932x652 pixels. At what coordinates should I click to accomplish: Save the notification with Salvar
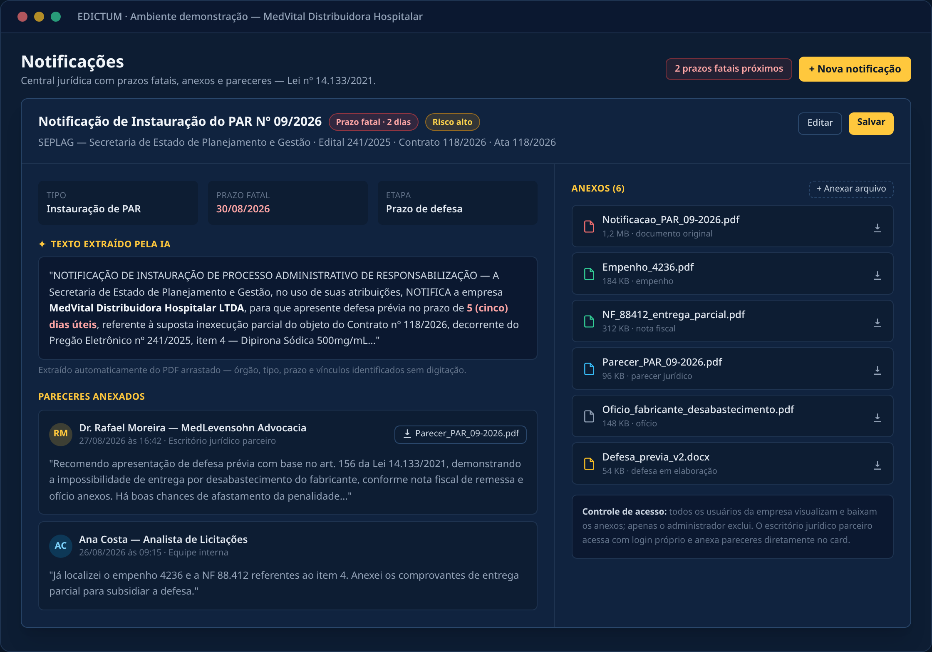pyautogui.click(x=871, y=123)
